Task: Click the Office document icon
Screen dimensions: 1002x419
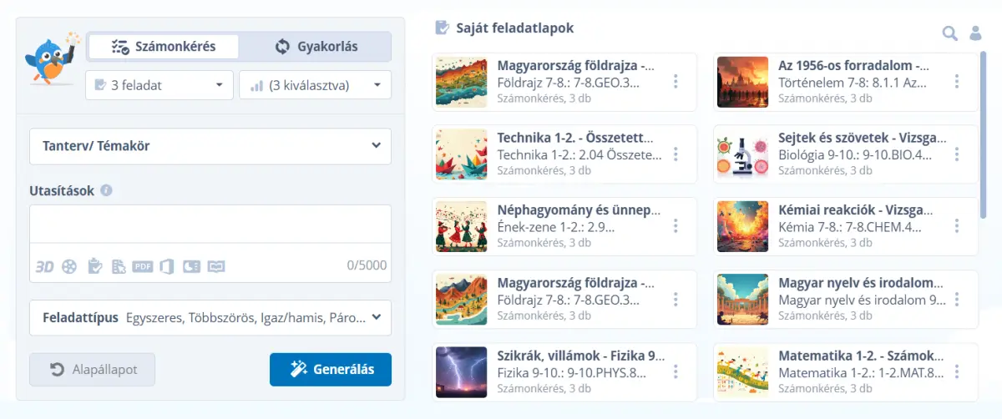Action: point(167,266)
